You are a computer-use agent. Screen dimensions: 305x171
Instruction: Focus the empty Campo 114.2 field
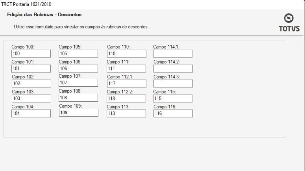click(173, 69)
